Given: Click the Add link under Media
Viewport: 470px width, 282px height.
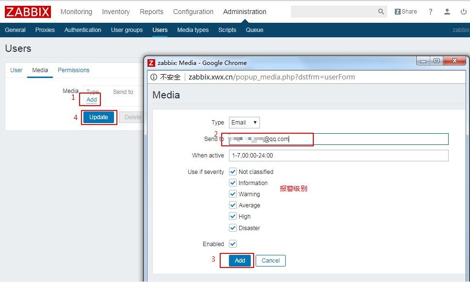Looking at the screenshot, I should tap(92, 100).
